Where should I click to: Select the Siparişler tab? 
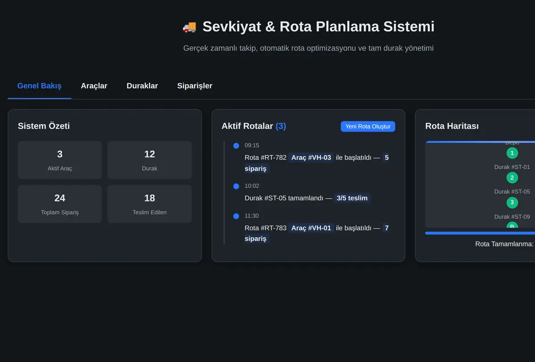[195, 86]
